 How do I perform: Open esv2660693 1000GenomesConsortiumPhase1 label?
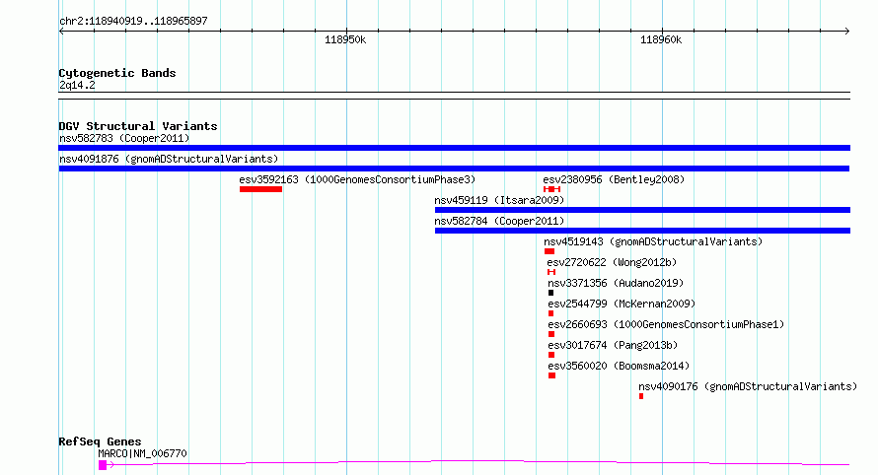pyautogui.click(x=666, y=324)
